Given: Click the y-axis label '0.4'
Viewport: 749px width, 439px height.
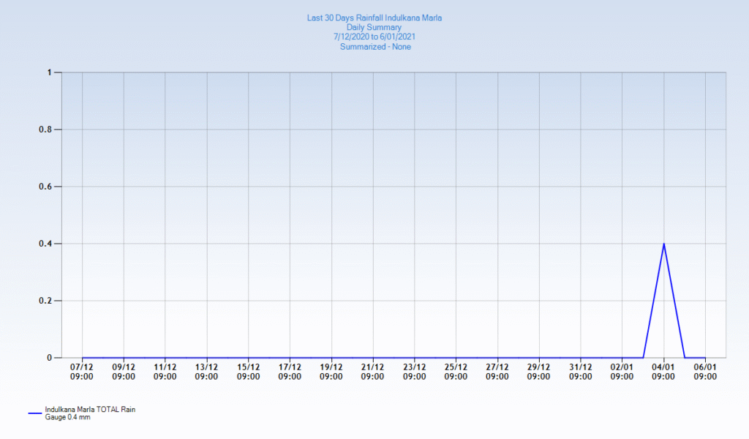Looking at the screenshot, I should click(45, 244).
